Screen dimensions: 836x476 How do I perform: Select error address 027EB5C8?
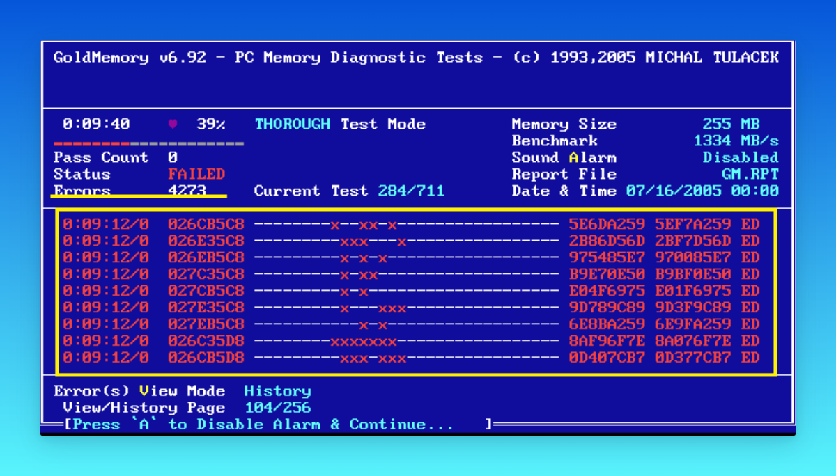(x=206, y=325)
